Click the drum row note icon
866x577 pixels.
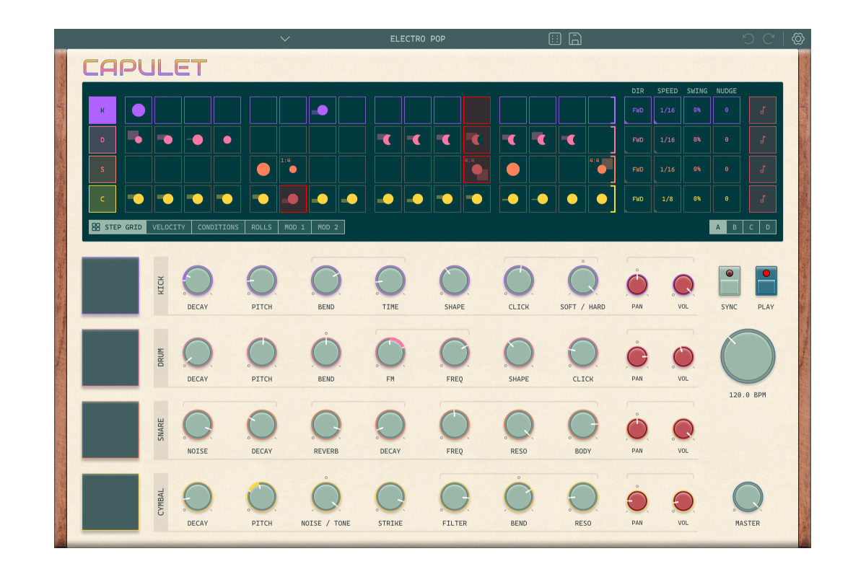point(763,140)
